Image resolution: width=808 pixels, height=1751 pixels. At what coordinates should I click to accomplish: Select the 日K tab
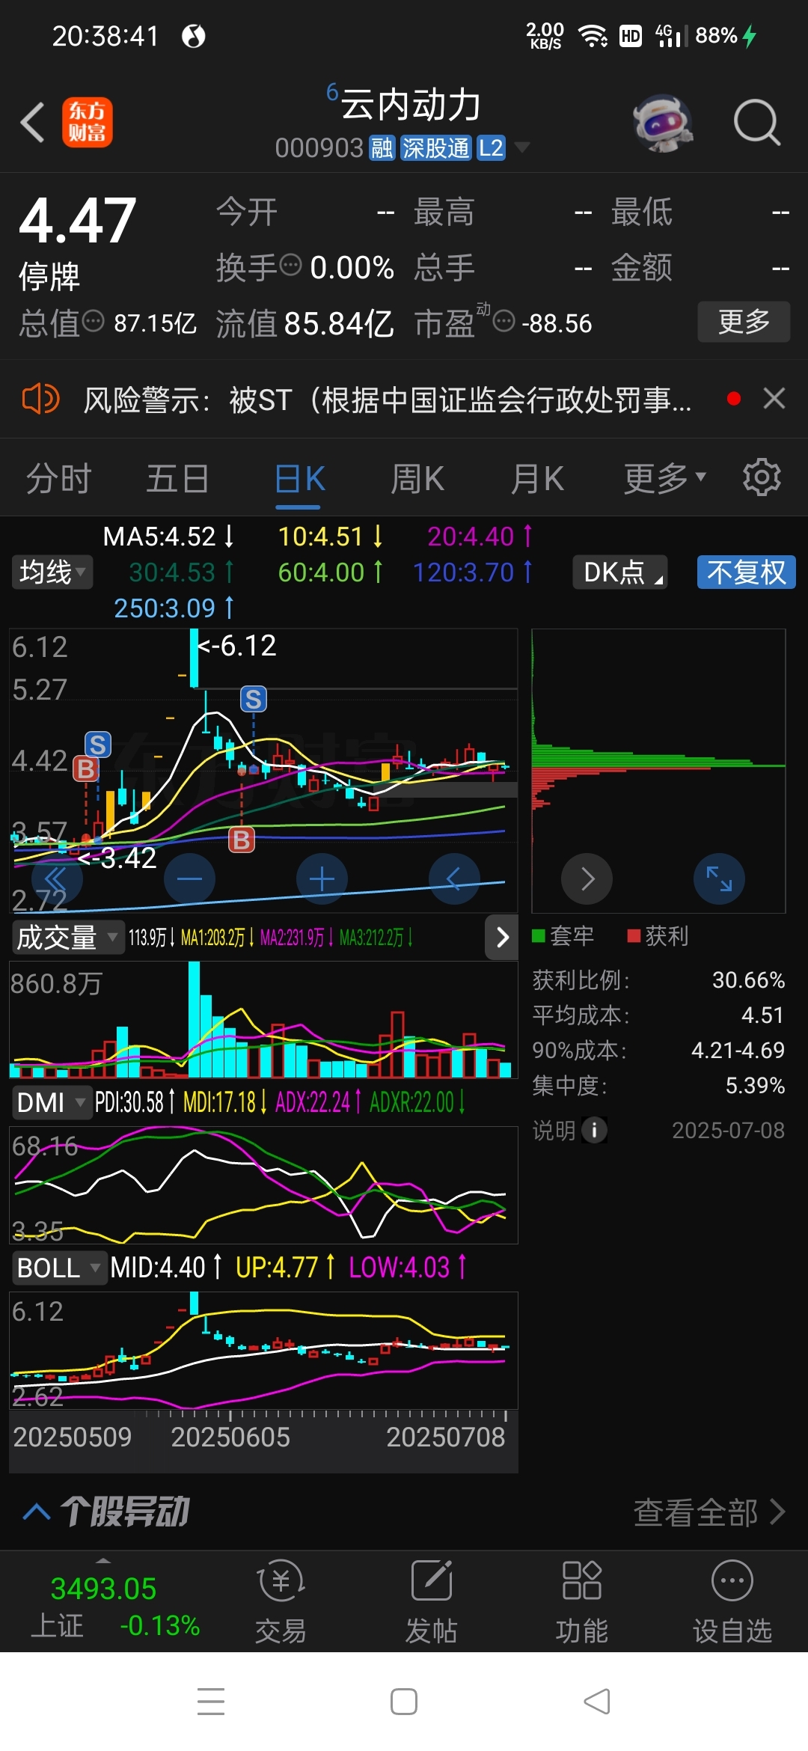pyautogui.click(x=299, y=479)
